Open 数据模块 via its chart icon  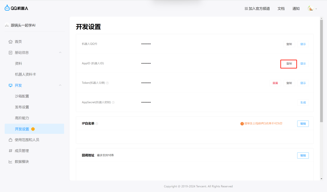pyautogui.click(x=11, y=161)
